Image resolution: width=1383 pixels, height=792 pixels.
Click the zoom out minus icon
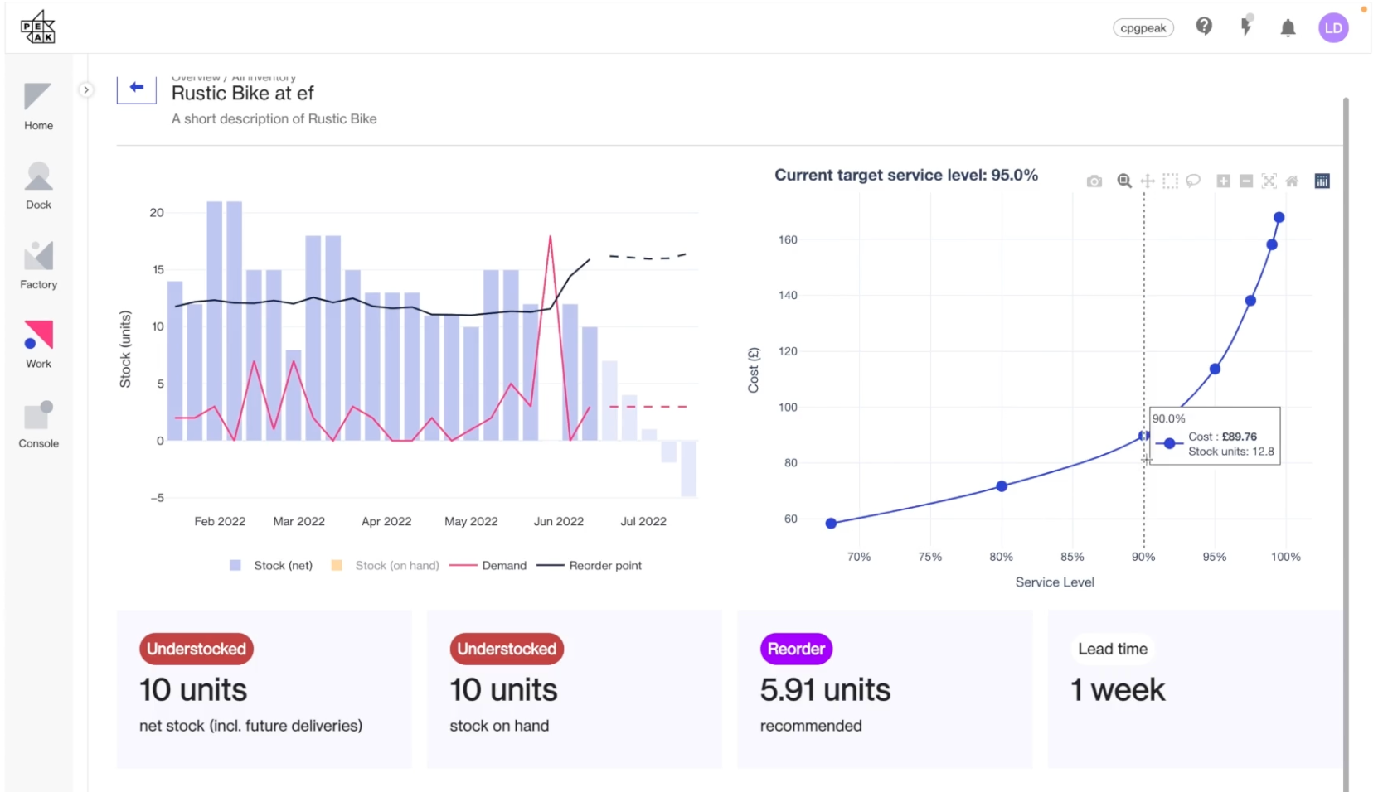pos(1246,181)
